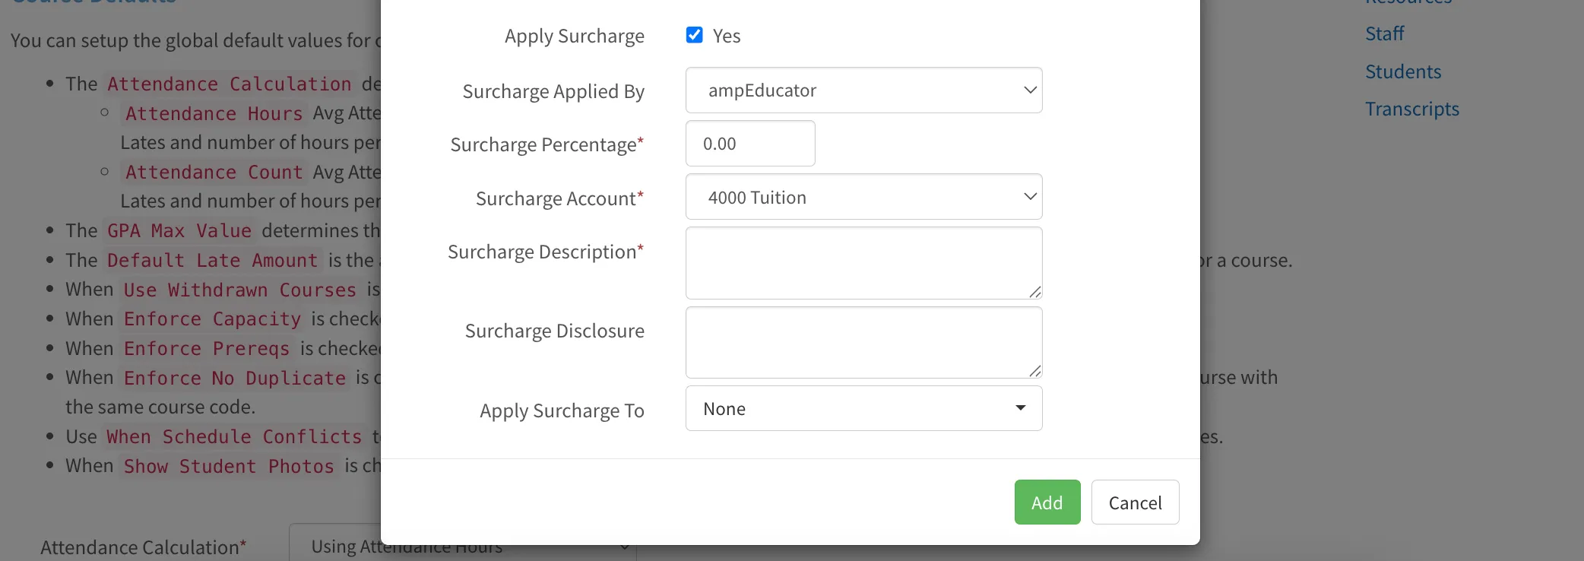This screenshot has width=1584, height=561.
Task: Click the Apply Surcharge To label
Action: pos(562,411)
